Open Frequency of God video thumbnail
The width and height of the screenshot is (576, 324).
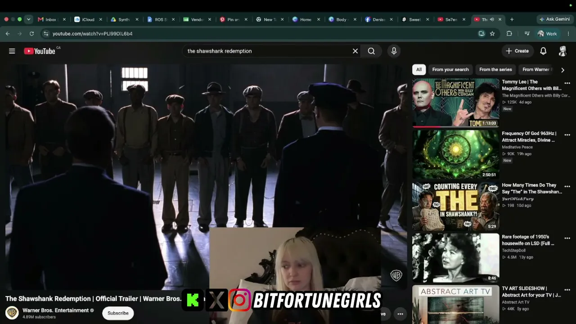(456, 155)
